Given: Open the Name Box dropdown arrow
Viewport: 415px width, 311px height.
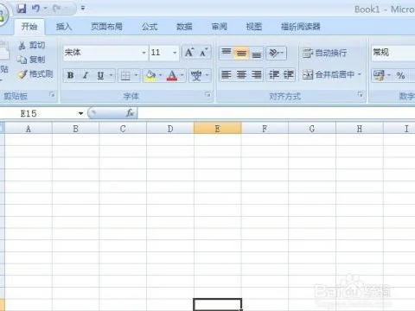Looking at the screenshot, I should [80, 113].
